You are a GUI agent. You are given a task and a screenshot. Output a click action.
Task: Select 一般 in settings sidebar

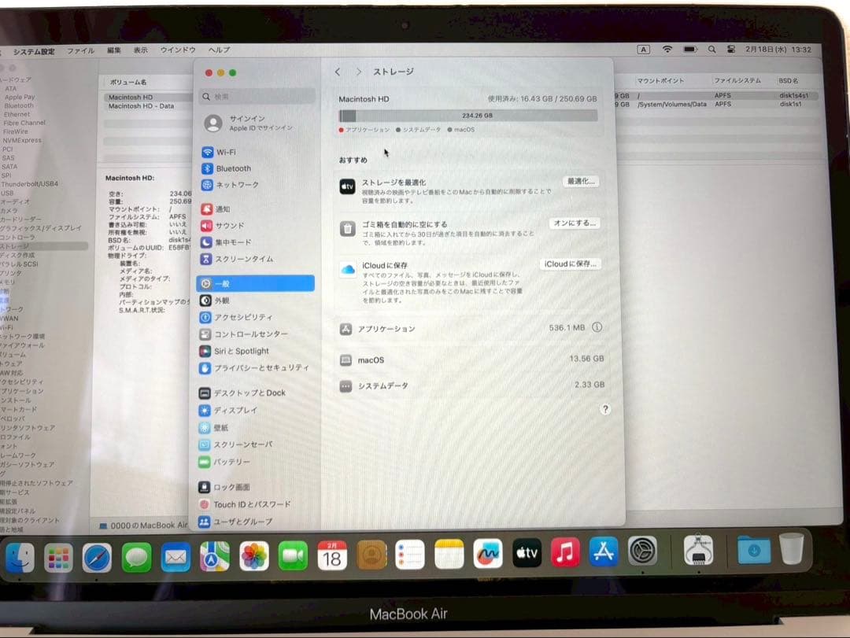(x=255, y=283)
